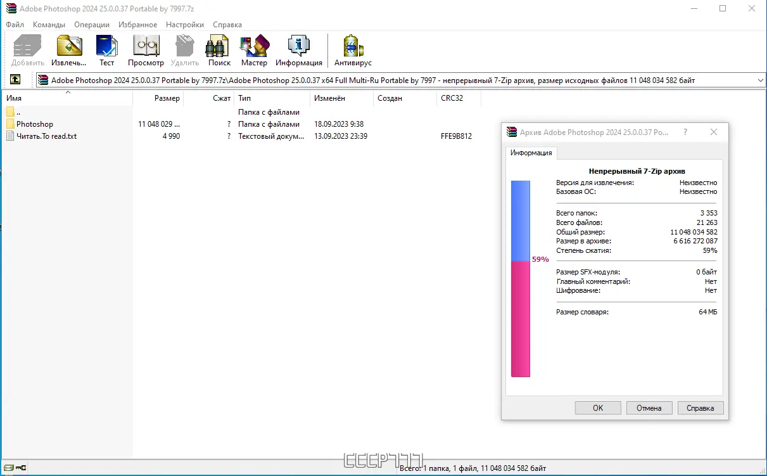The width and height of the screenshot is (767, 476).
Task: Go up one folder level arrow
Action: pos(16,80)
